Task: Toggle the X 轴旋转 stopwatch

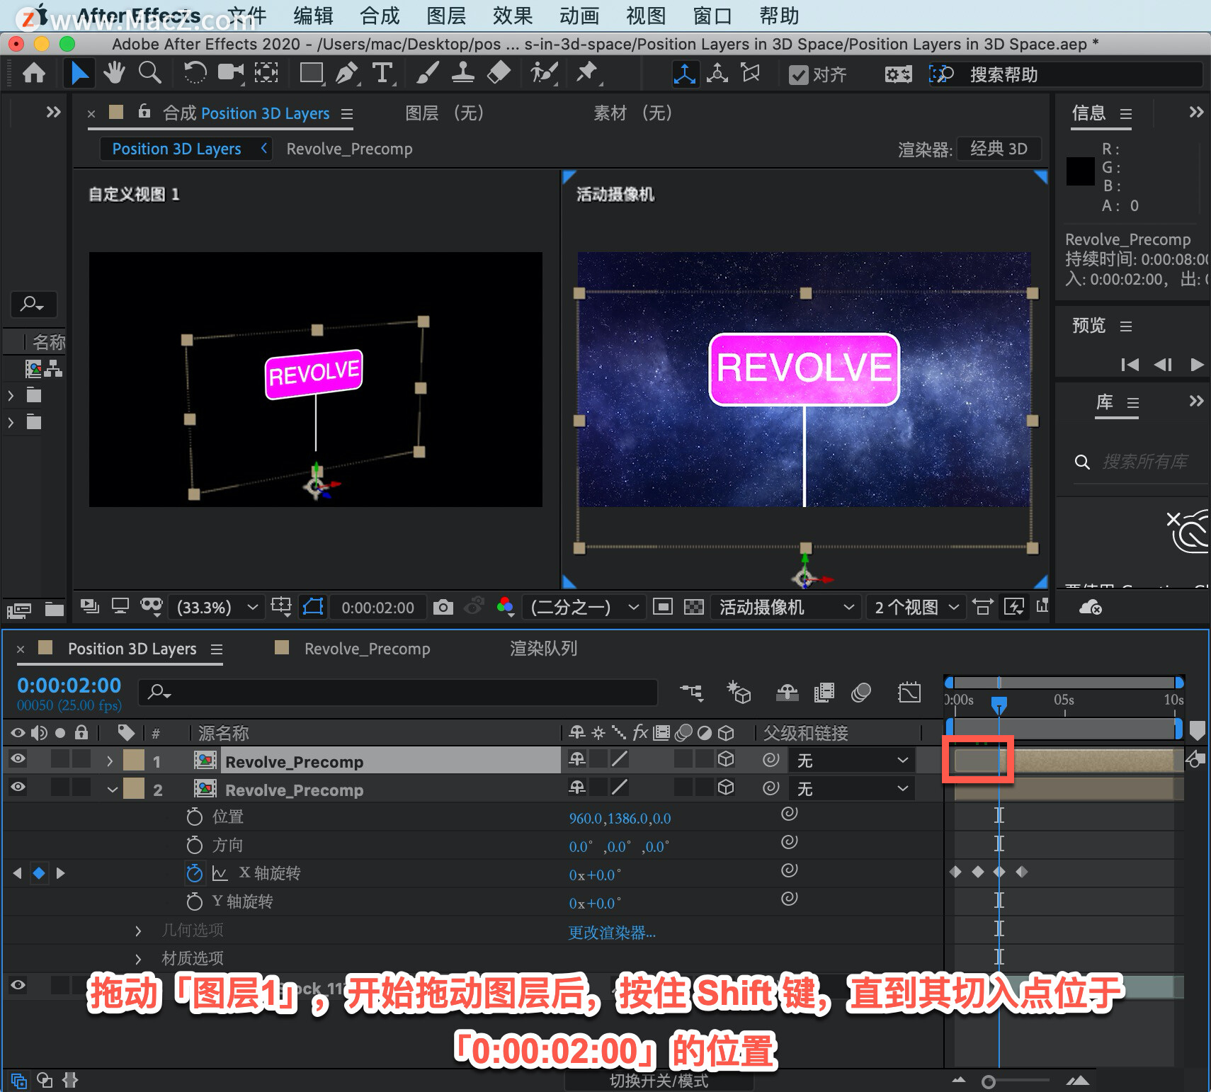Action: click(x=194, y=873)
